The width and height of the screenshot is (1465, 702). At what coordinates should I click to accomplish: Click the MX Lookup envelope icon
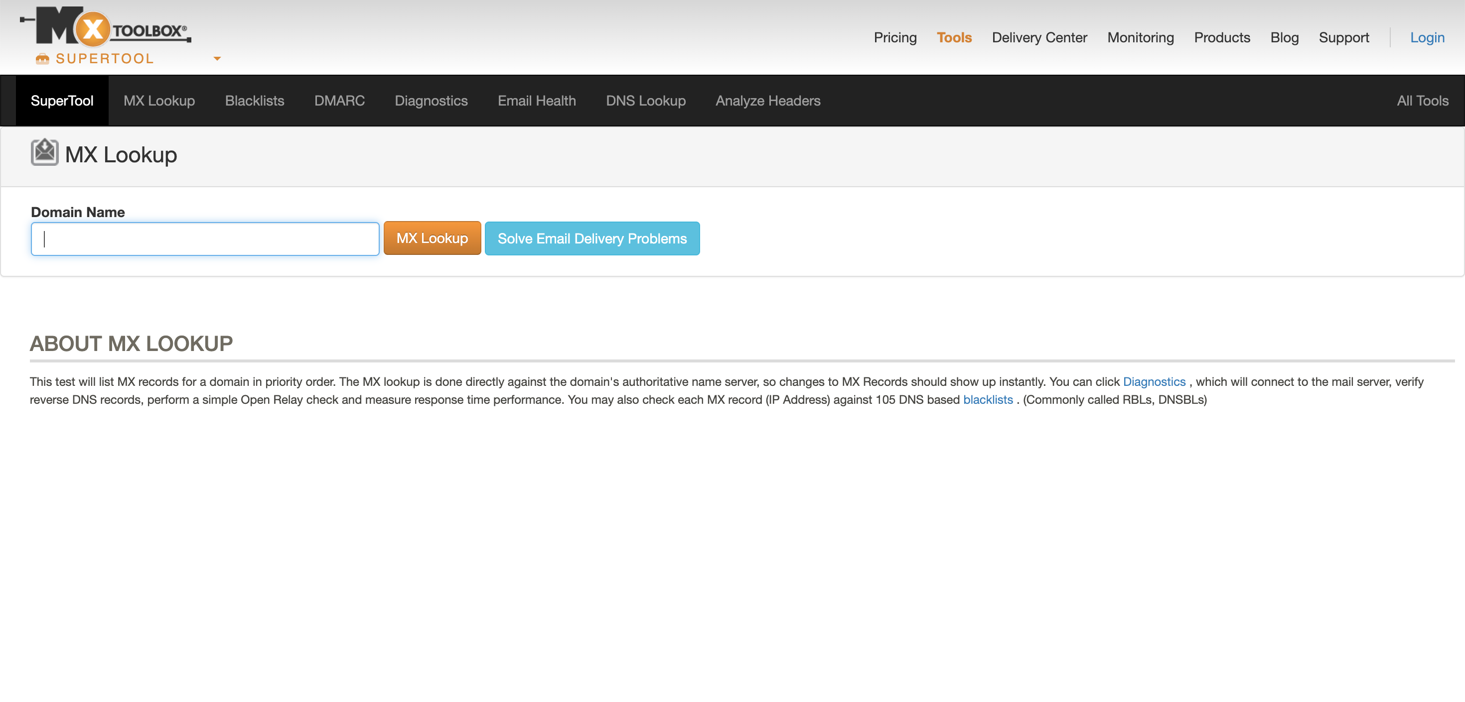click(45, 152)
